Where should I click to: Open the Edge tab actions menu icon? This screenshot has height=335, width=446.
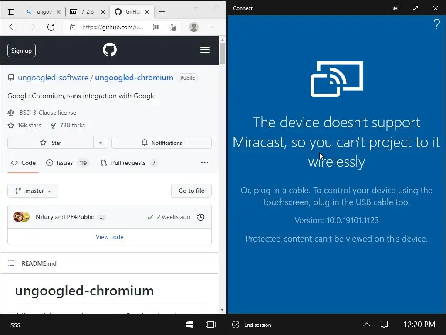coord(11,12)
